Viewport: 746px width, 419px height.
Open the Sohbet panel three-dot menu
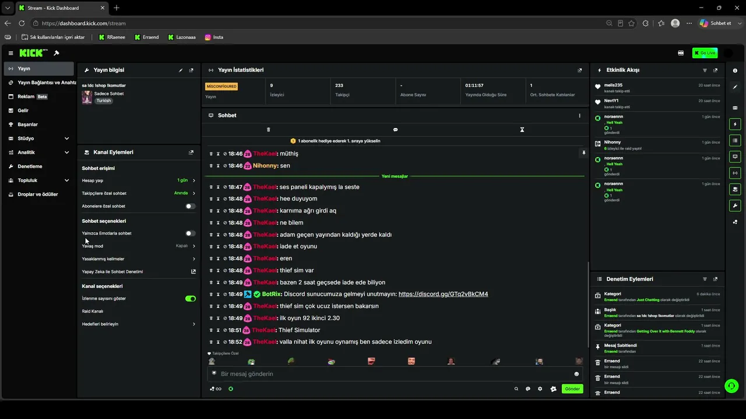(x=580, y=115)
